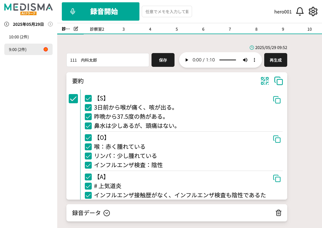Click the edit pencil icon on the first tab
The width and height of the screenshot is (322, 228).
click(76, 29)
